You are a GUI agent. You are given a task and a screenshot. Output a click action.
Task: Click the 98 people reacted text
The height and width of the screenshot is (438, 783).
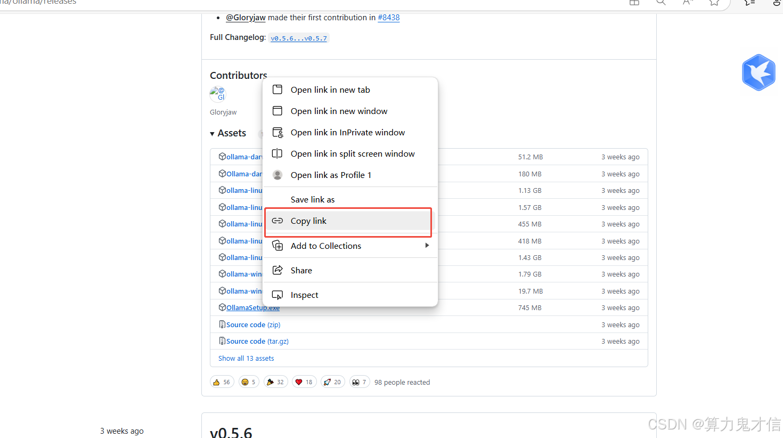tap(402, 382)
